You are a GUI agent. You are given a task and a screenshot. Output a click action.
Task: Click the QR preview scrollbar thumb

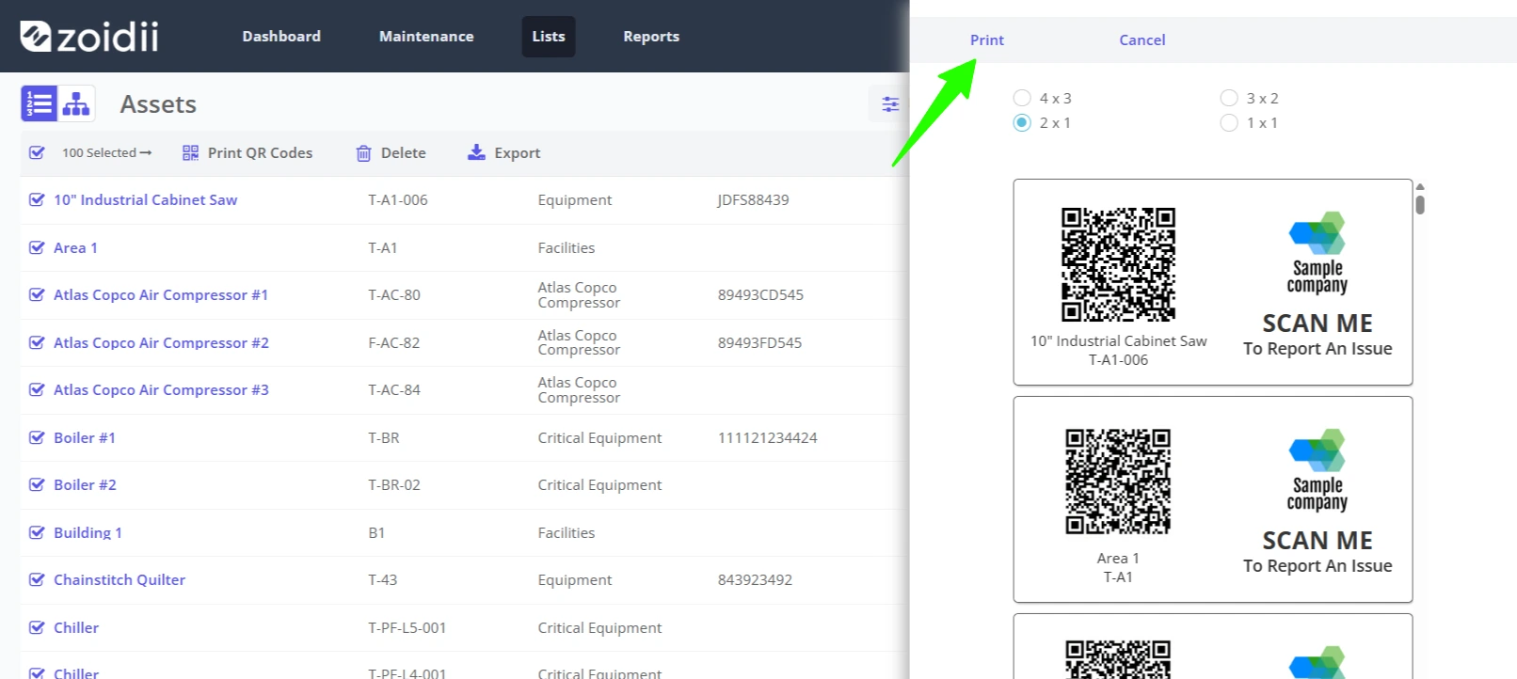pyautogui.click(x=1420, y=204)
